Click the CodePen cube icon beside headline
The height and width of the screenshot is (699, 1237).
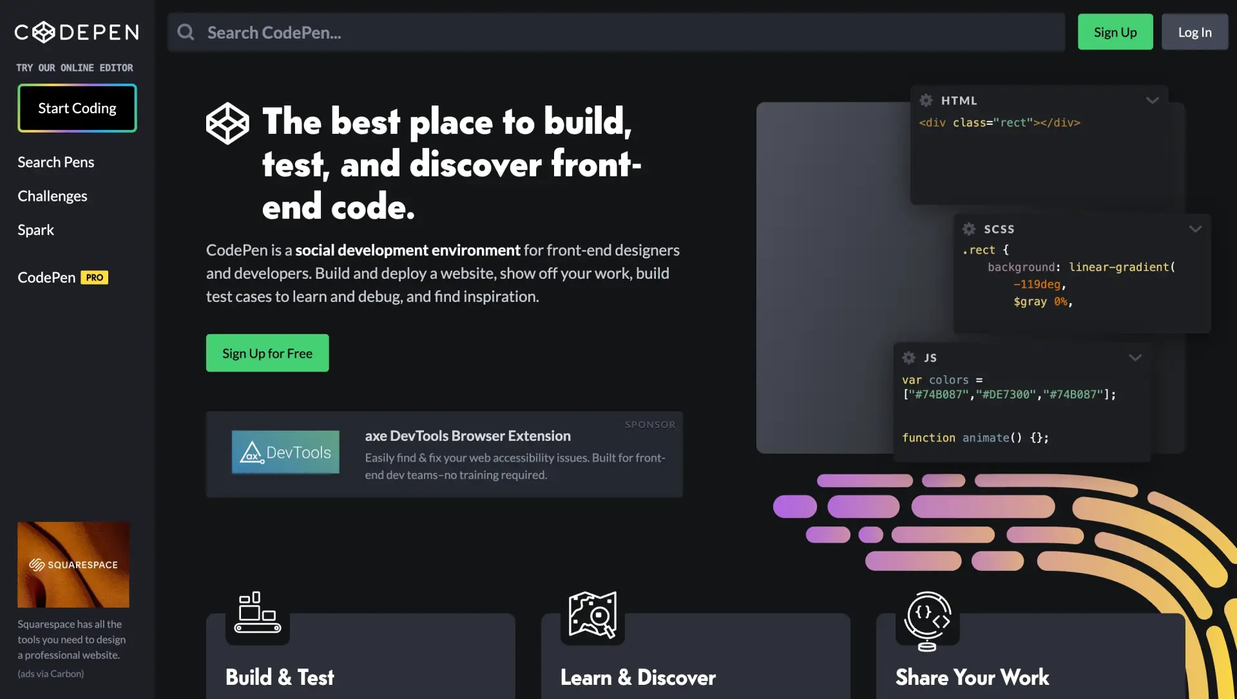[227, 123]
